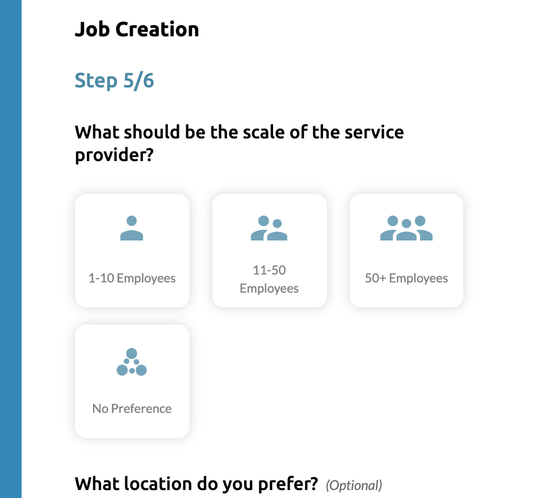Select the 1-10 Employees option card
The height and width of the screenshot is (498, 545).
pyautogui.click(x=132, y=251)
